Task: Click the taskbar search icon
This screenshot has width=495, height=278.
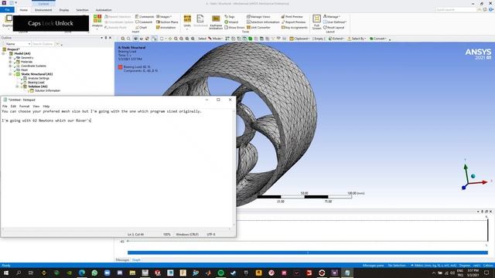Action: [x=19, y=273]
